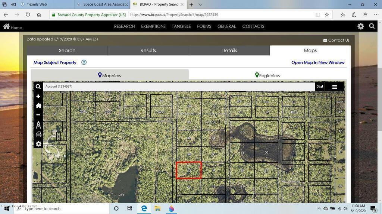The width and height of the screenshot is (382, 214).
Task: Open the site settings gear in header
Action: [x=360, y=26]
